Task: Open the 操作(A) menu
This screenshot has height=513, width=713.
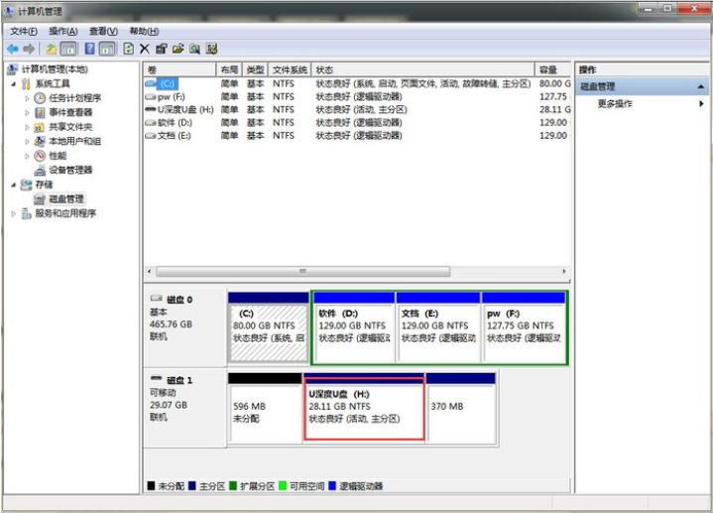Action: click(63, 31)
